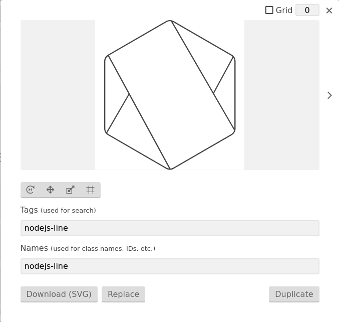Select the move icon tool
The image size is (339, 322).
click(x=51, y=190)
